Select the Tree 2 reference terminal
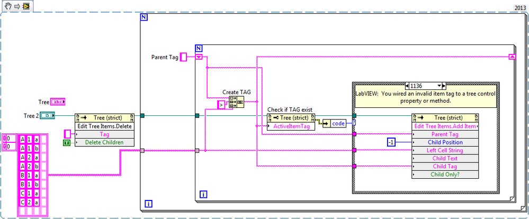The image size is (529, 219). click(x=48, y=116)
